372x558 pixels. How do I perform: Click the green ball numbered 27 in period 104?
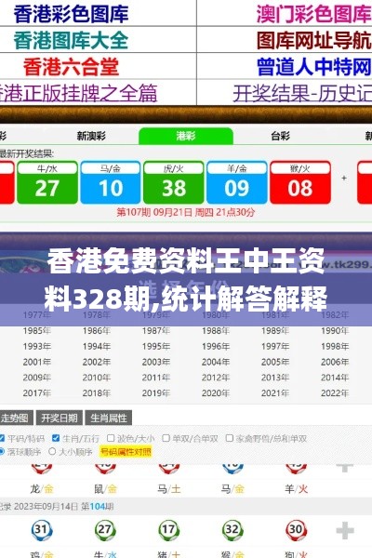(x=105, y=530)
